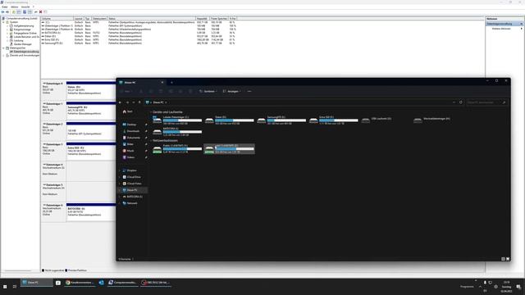Select the BATOCERA (I:) drive in Explorer
Screen dimensions: 525x295
click(177, 132)
